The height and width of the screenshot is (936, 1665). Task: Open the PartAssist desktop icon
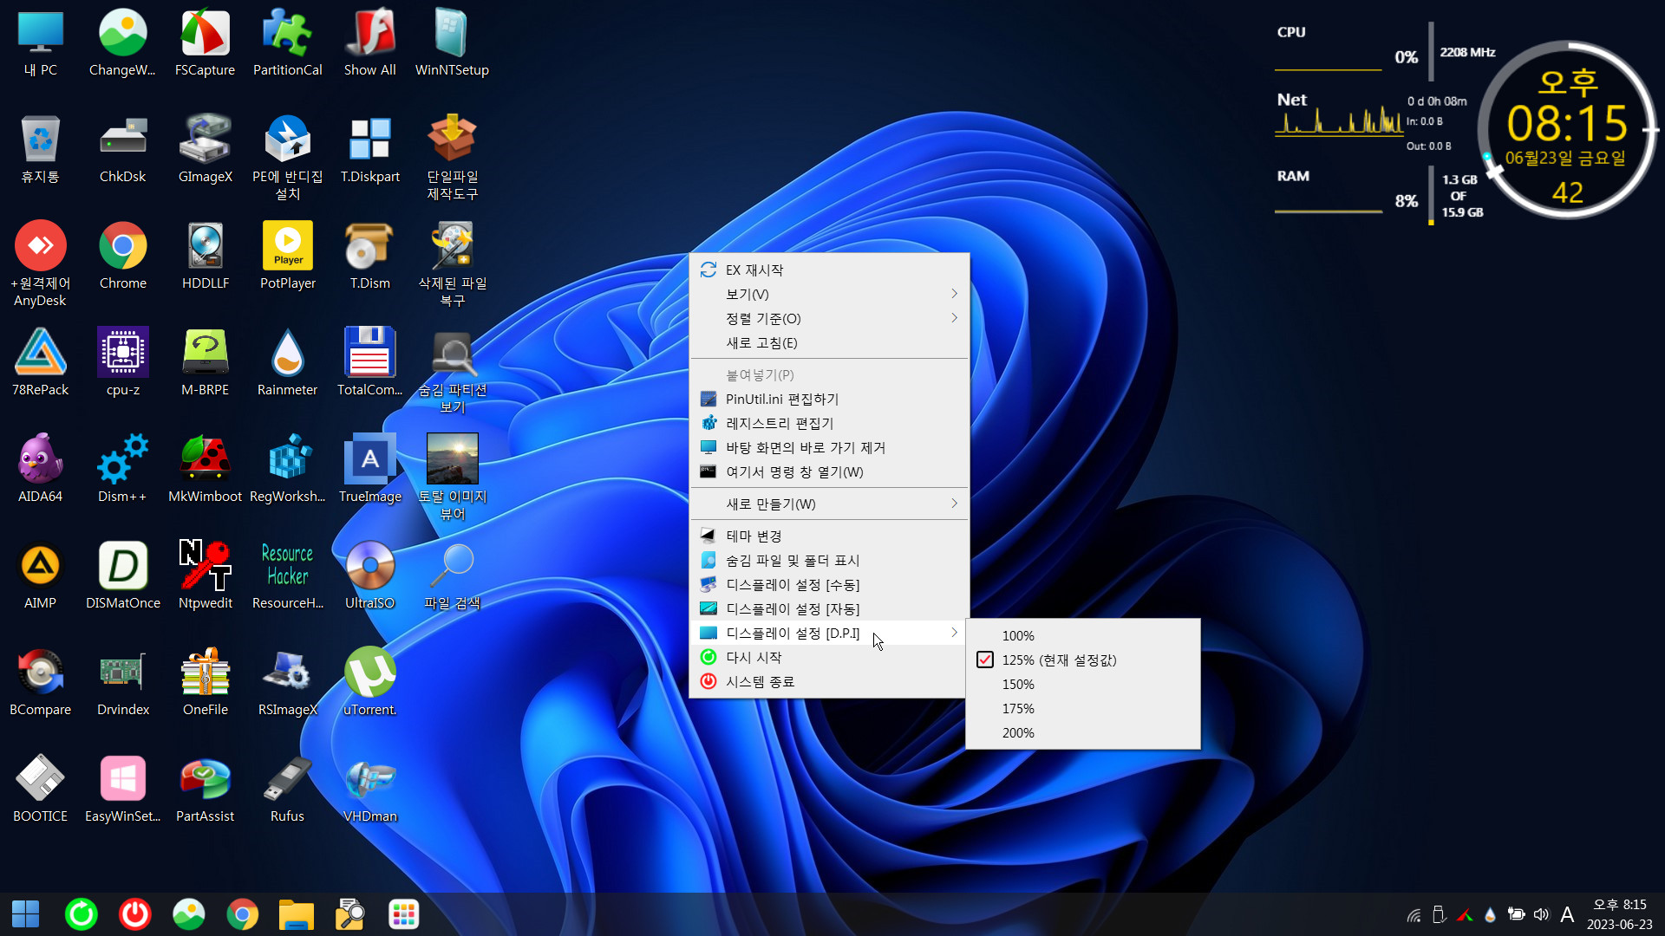point(205,790)
